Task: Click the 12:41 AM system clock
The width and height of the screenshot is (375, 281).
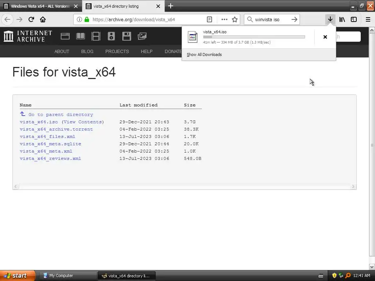Action: (x=361, y=276)
